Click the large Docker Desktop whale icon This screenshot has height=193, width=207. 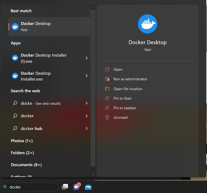coord(148,24)
